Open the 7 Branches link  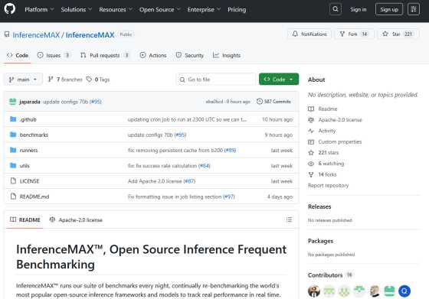point(65,80)
